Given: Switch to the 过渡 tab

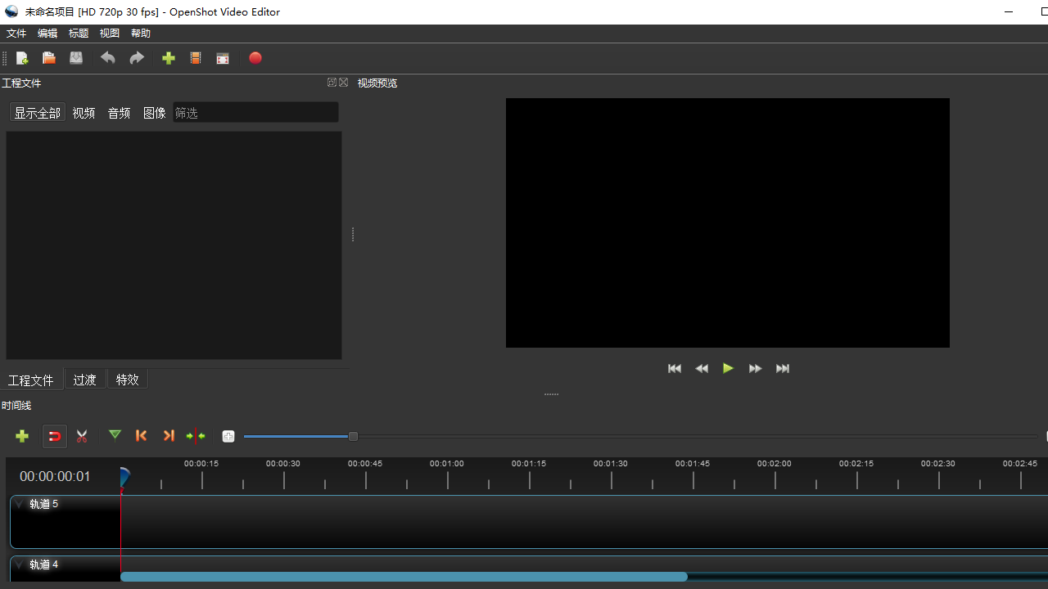Looking at the screenshot, I should pyautogui.click(x=84, y=379).
